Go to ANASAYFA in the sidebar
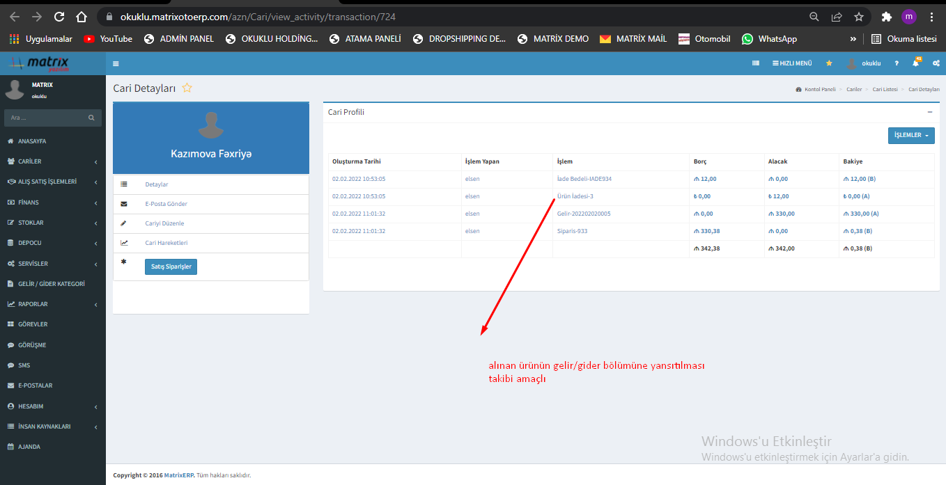The image size is (946, 485). 32,141
